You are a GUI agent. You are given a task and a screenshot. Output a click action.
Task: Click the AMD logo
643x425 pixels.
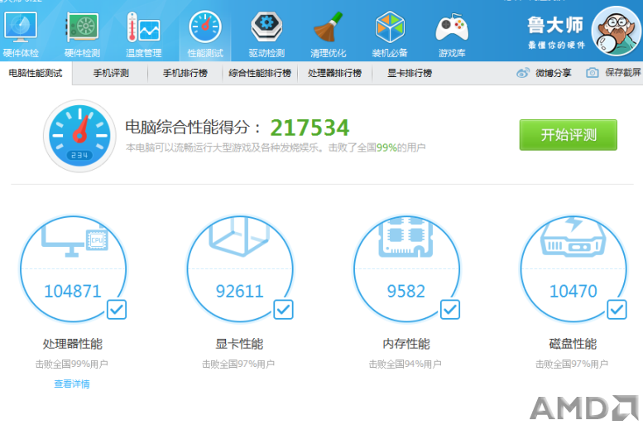[x=585, y=408]
